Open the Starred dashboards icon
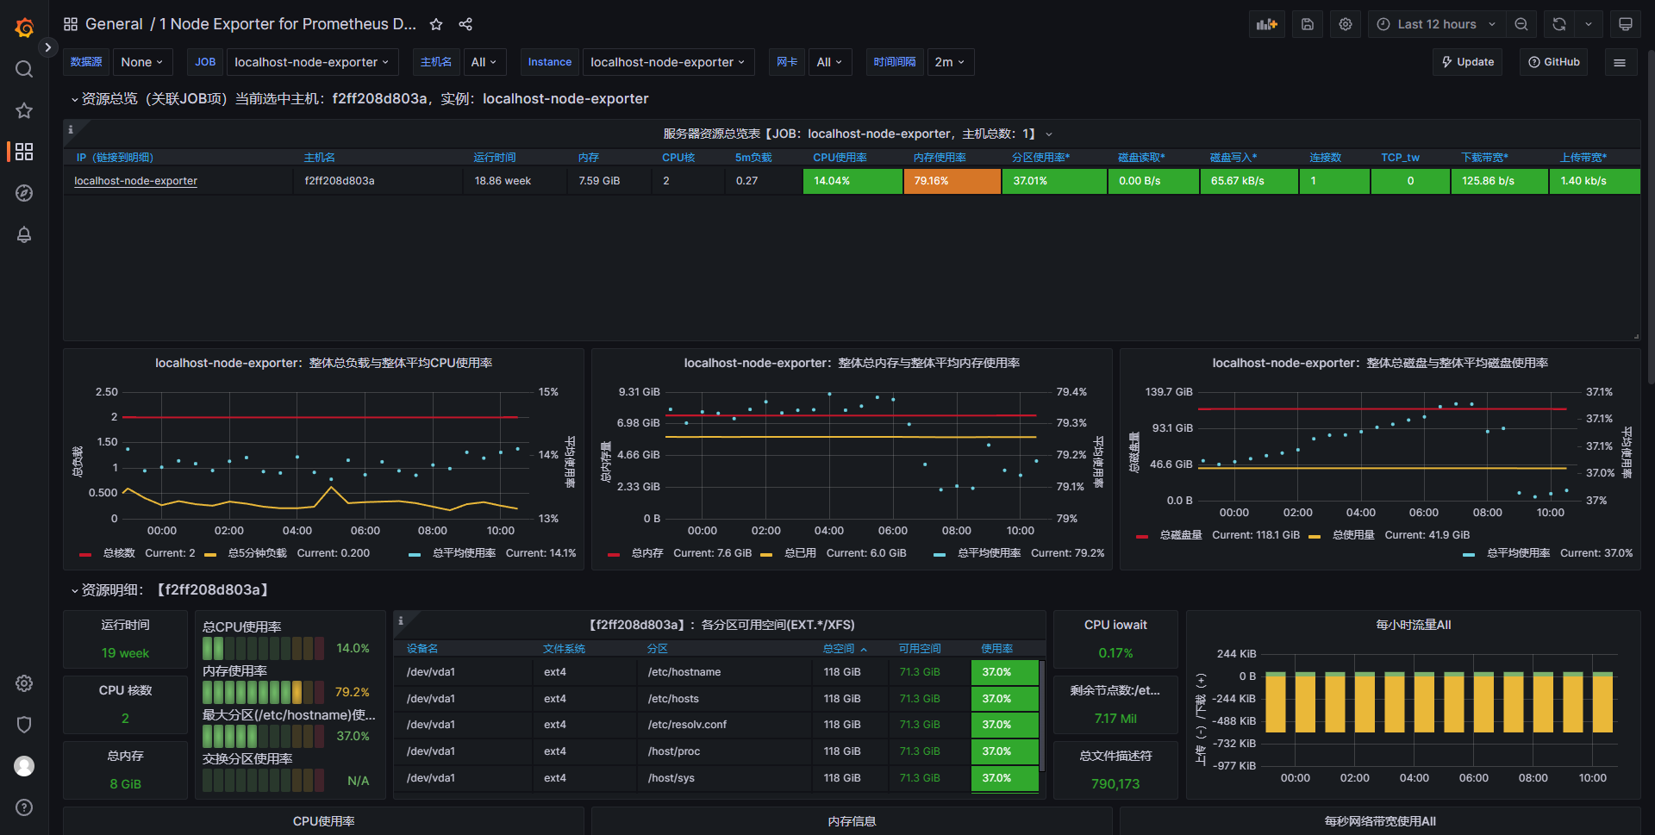The height and width of the screenshot is (835, 1655). (24, 110)
